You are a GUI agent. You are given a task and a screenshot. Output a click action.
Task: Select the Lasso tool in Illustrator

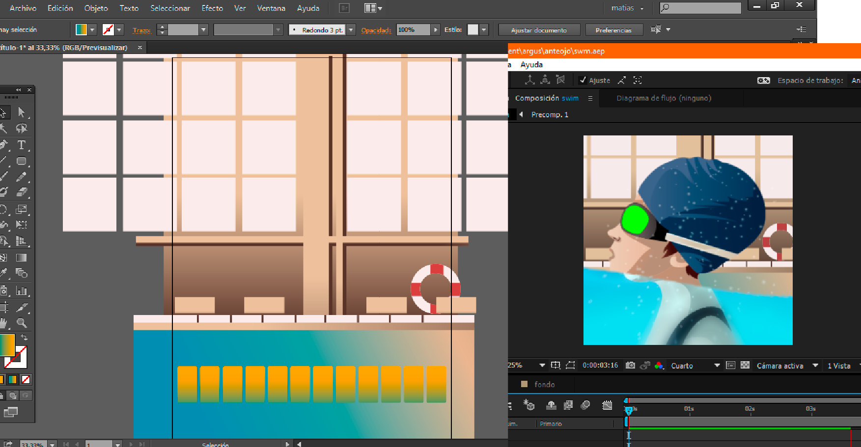[21, 129]
